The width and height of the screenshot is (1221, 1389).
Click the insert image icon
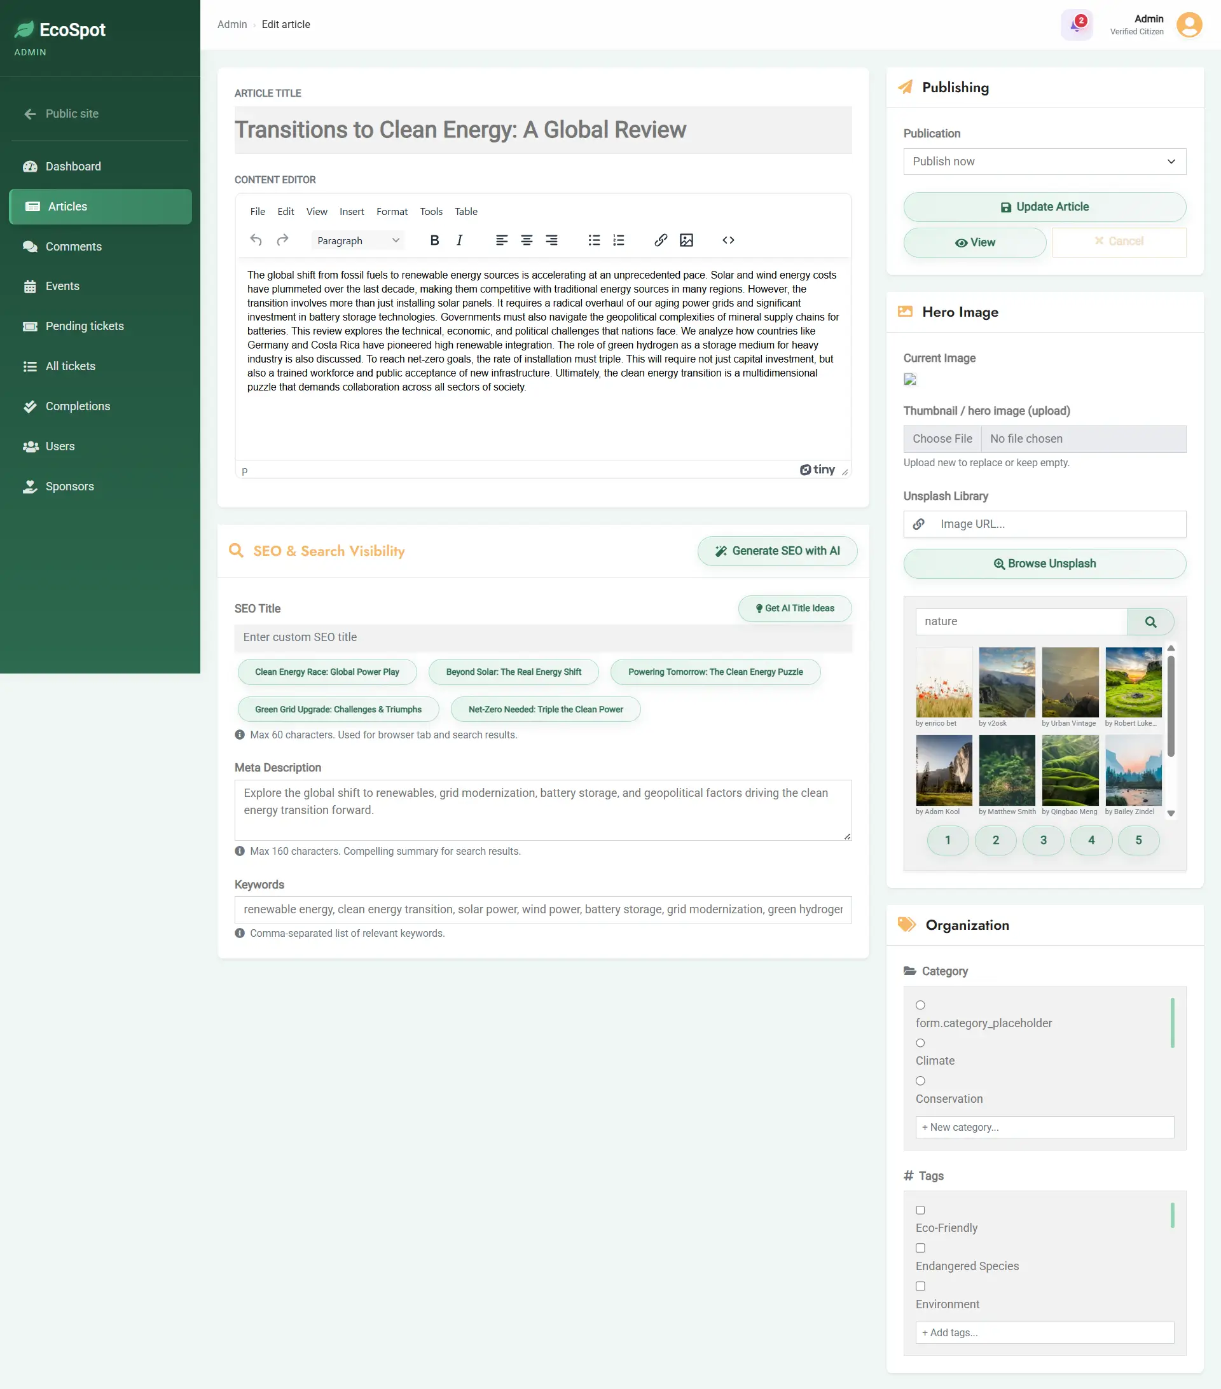(686, 240)
